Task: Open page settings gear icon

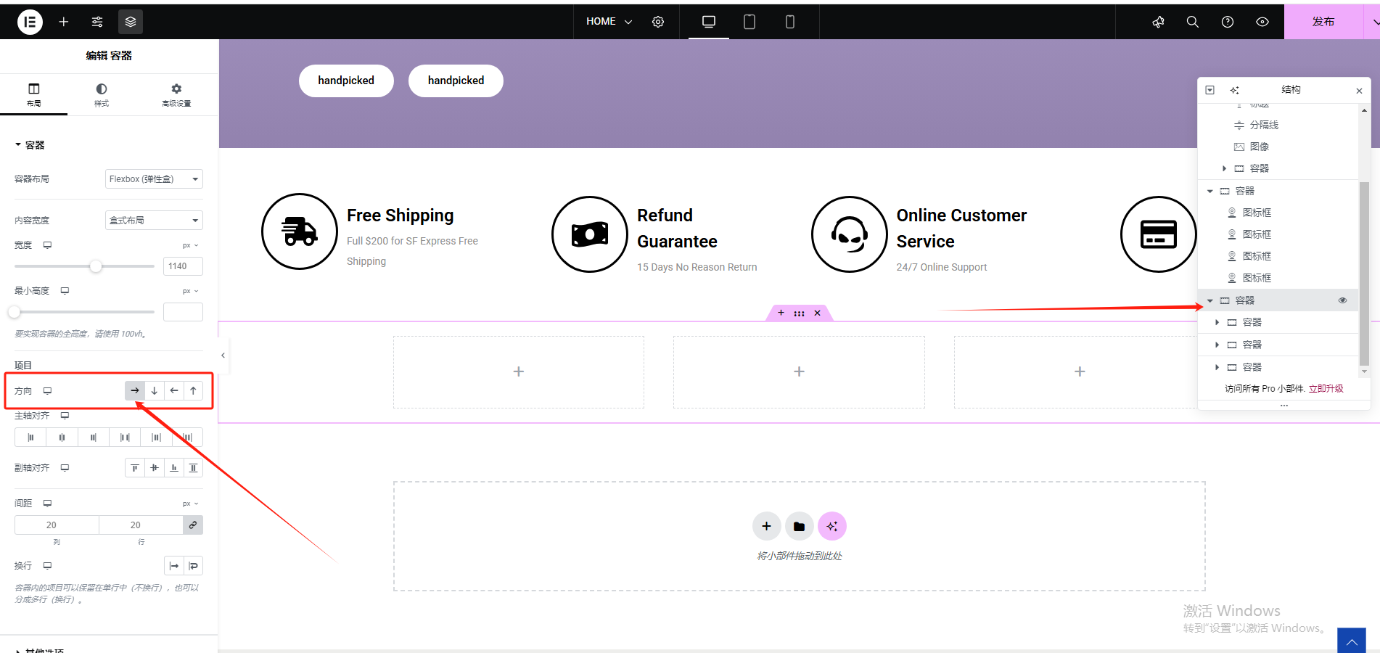Action: point(658,22)
